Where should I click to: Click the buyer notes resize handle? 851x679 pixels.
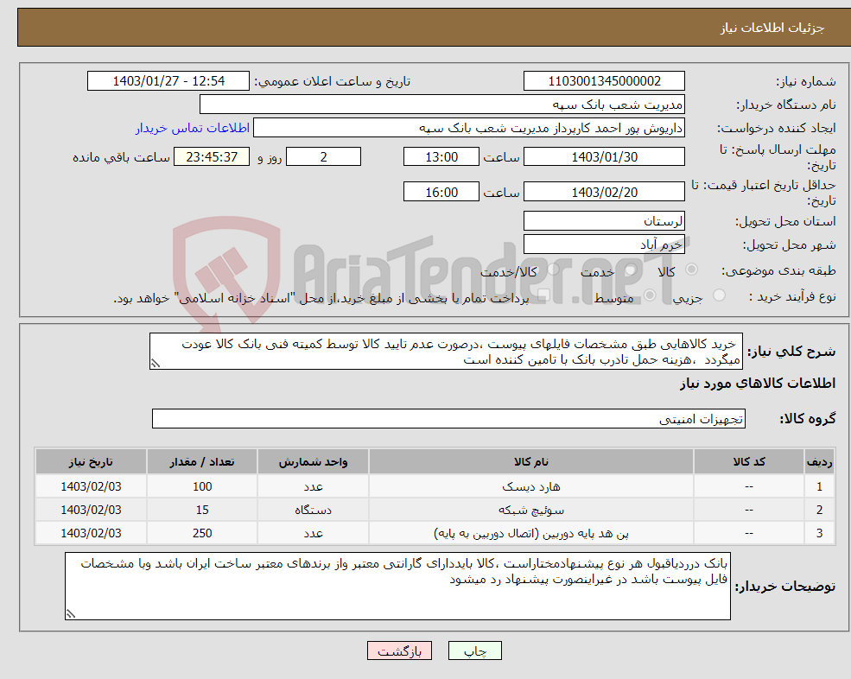click(71, 614)
